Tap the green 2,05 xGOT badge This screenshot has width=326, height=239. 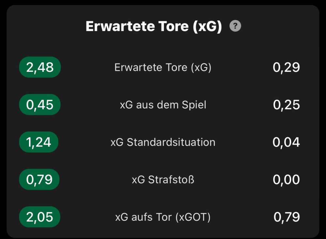[x=39, y=217]
